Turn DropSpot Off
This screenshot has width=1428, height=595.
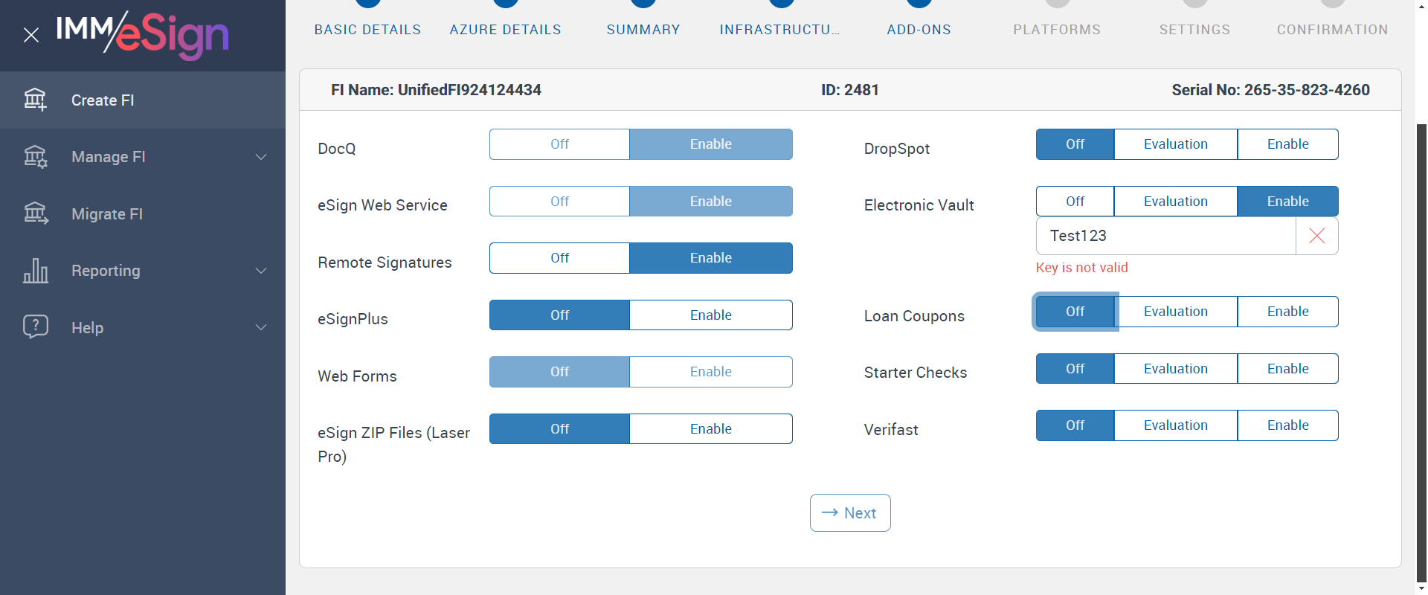tap(1075, 144)
